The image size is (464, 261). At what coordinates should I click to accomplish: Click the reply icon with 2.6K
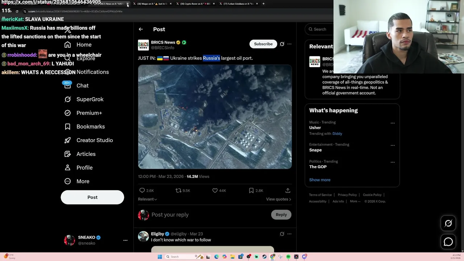142,190
